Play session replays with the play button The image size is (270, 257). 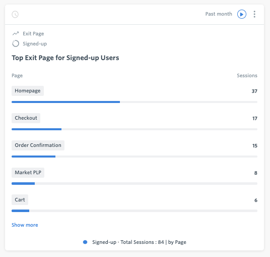242,14
